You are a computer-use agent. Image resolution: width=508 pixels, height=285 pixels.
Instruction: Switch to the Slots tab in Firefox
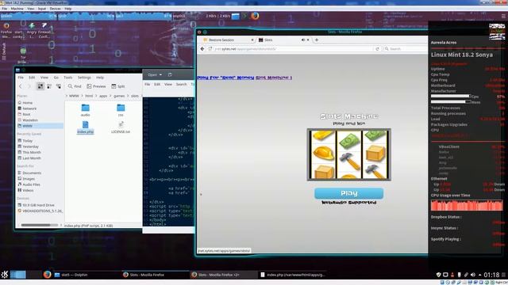268,40
